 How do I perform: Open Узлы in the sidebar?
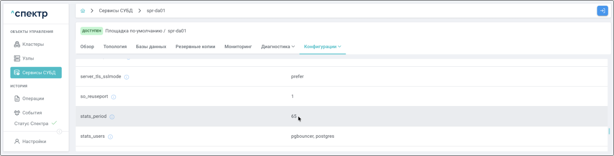tap(28, 58)
